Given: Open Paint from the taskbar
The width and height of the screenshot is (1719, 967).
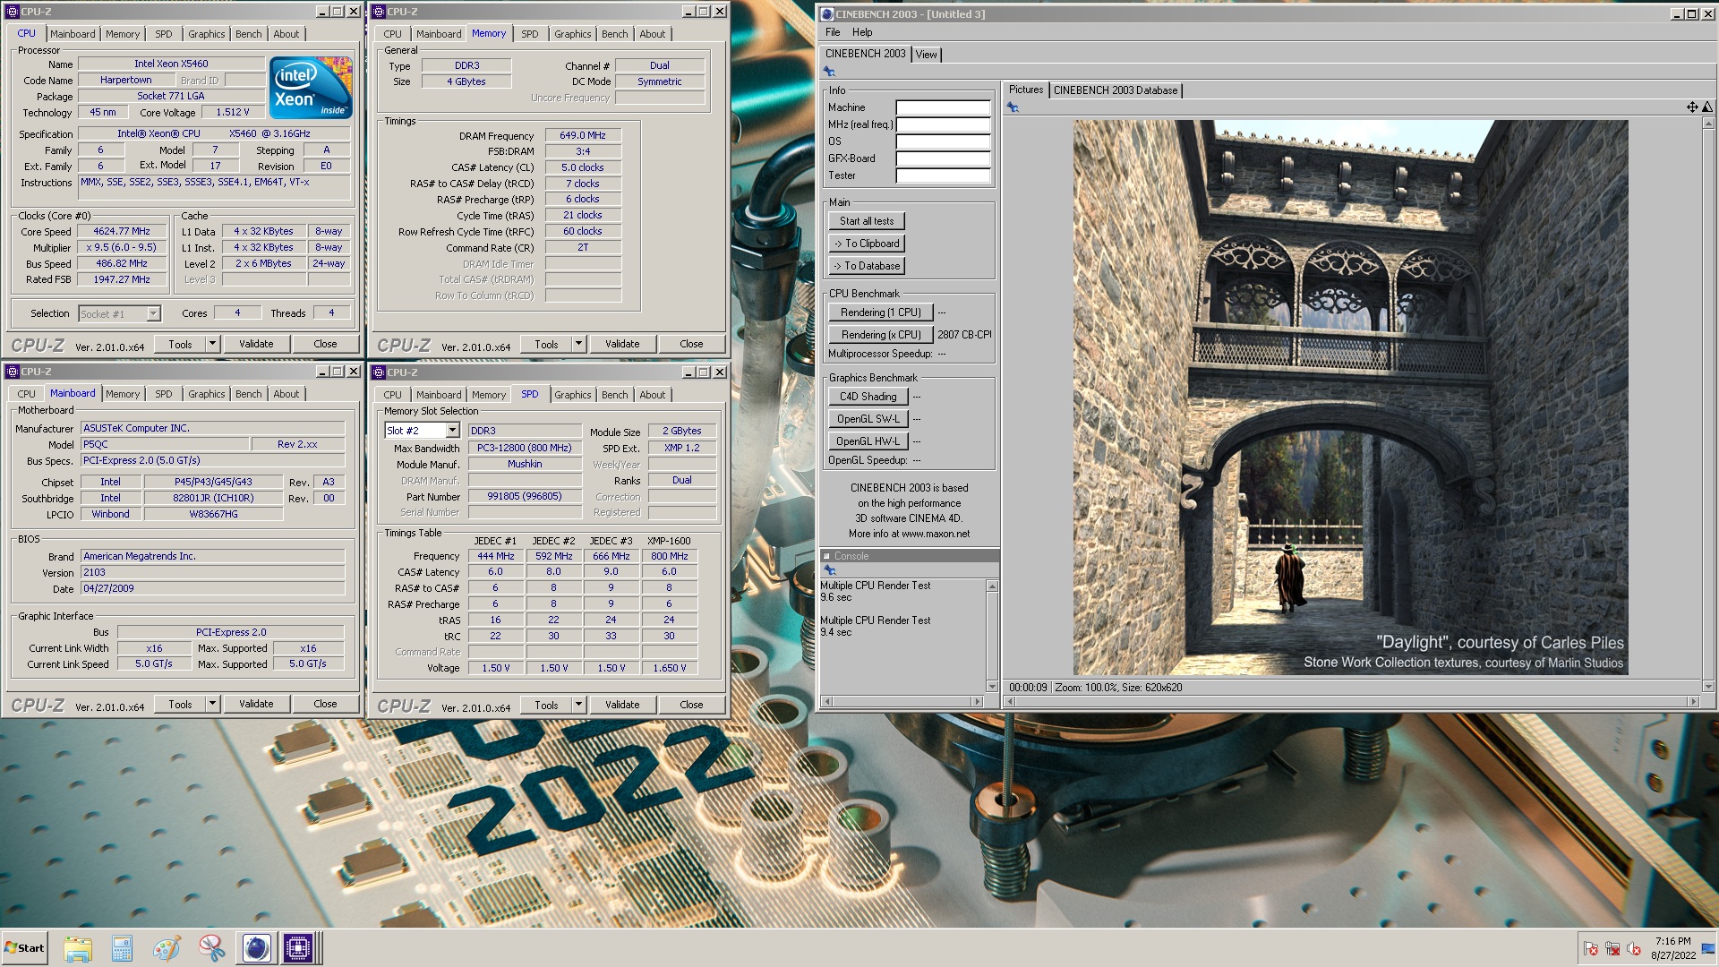Looking at the screenshot, I should (x=167, y=948).
